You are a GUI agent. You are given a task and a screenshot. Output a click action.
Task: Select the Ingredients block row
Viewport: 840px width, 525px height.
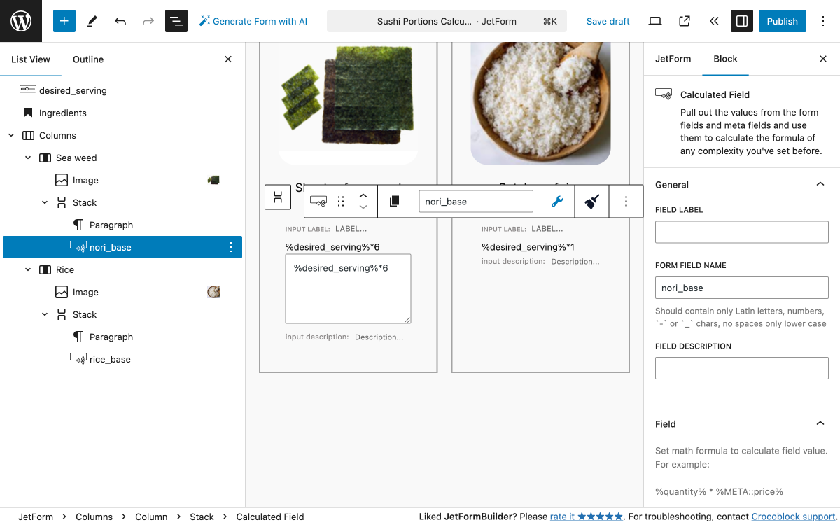point(122,113)
